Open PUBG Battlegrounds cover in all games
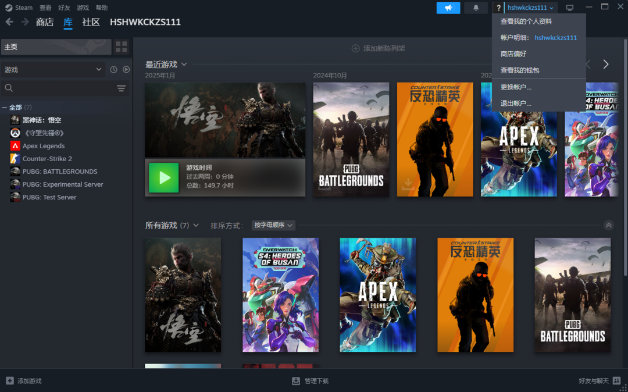The image size is (628, 392). (573, 295)
